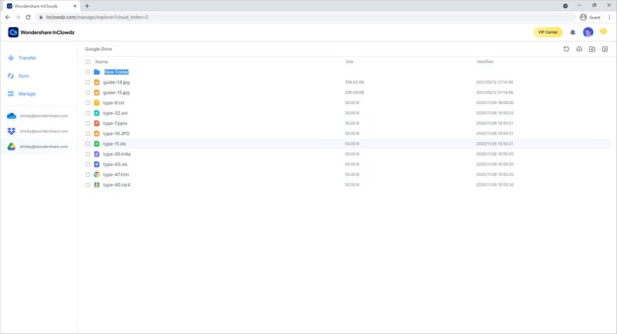
Task: Click the guide-14.jpg image file icon
Action: [x=97, y=83]
